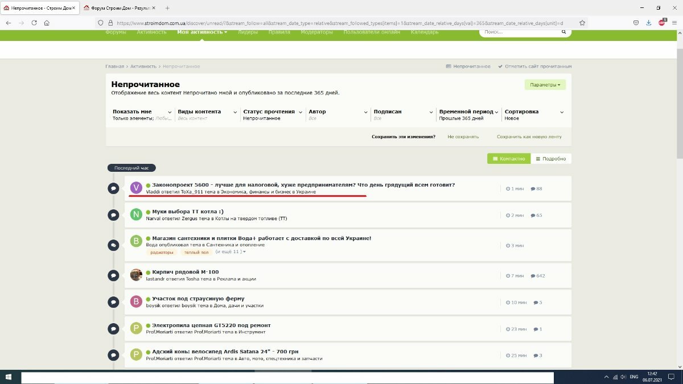
Task: Bookmark this page with the star icon
Action: click(582, 23)
